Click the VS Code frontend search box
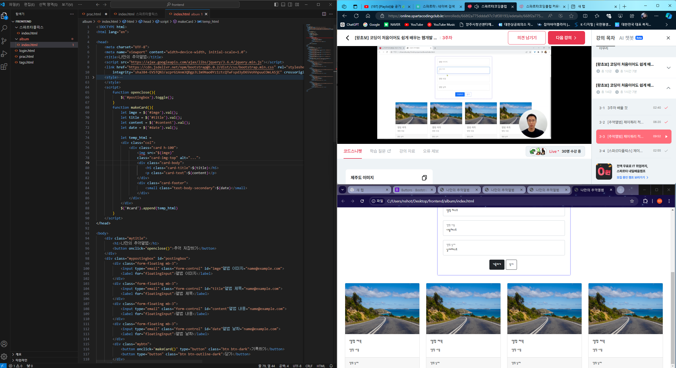The width and height of the screenshot is (676, 368). point(175,5)
